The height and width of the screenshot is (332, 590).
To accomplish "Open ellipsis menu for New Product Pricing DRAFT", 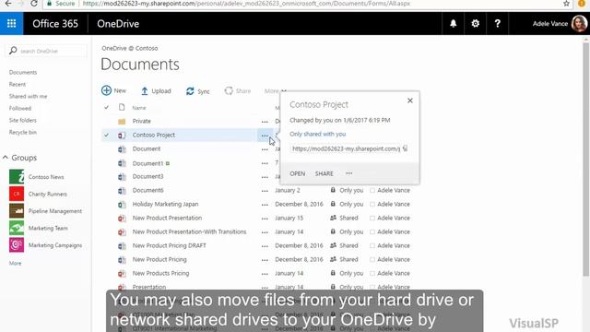I will coord(265,246).
